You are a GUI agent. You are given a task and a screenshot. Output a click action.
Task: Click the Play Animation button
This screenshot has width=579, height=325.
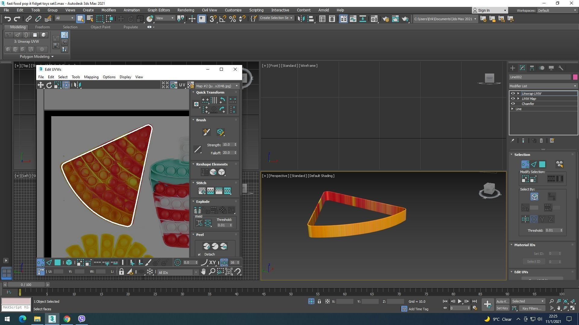[x=460, y=301]
